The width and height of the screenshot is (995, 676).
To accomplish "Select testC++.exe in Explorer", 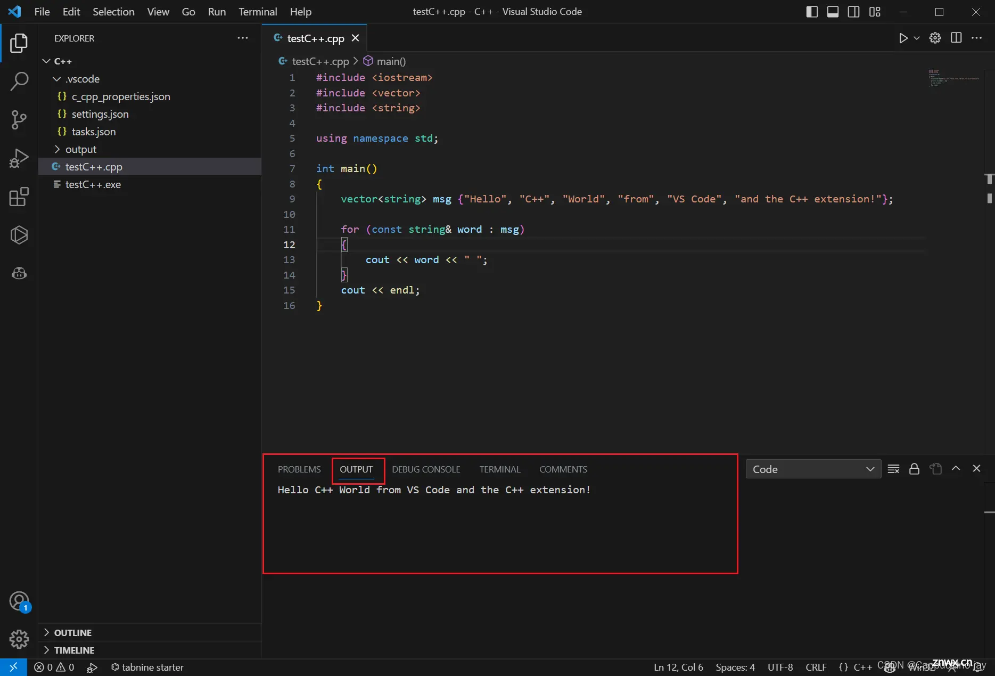I will [150, 184].
